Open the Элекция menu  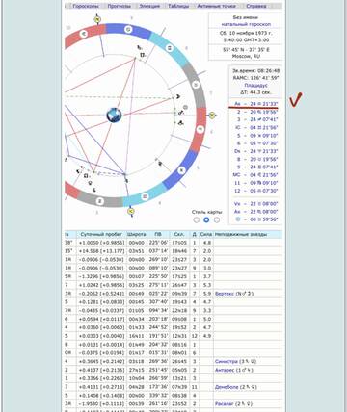[149, 6]
